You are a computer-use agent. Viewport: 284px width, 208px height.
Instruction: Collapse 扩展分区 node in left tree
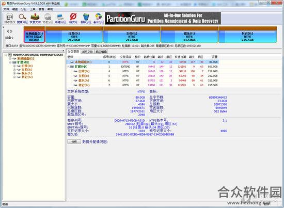[x=10, y=62]
